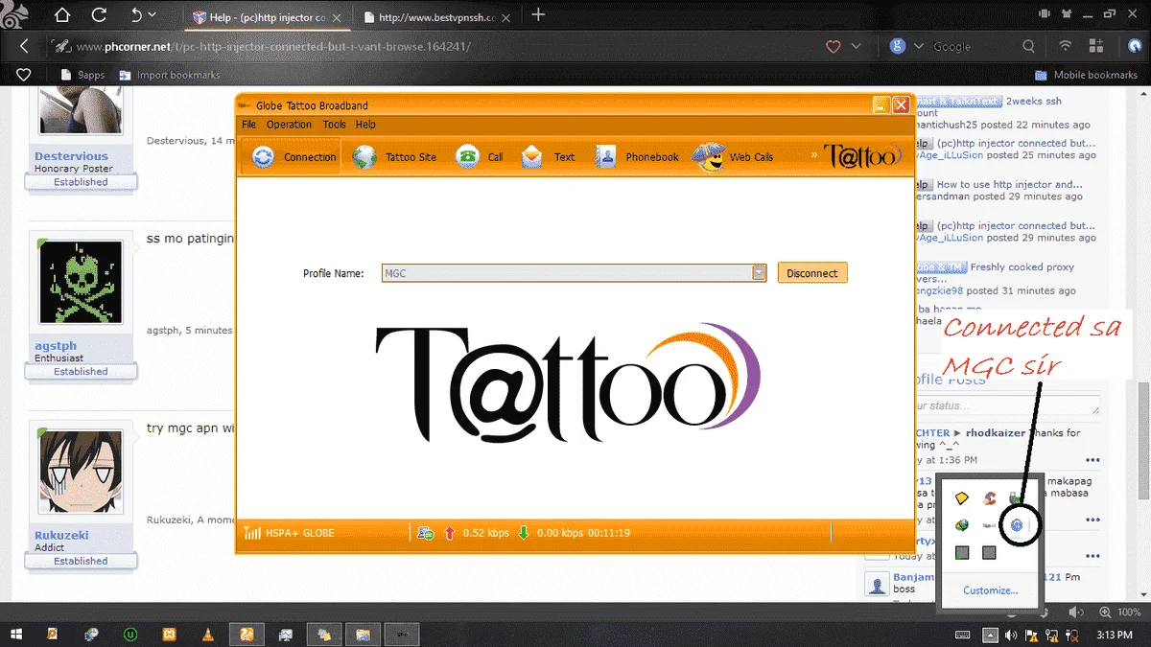Open Web Calls smiley icon

pyautogui.click(x=708, y=156)
